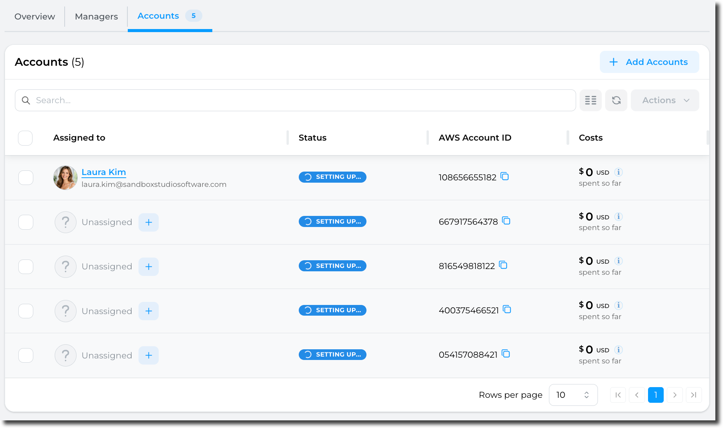Select the Laura Kim account row checkbox
This screenshot has height=428, width=723.
pos(26,178)
